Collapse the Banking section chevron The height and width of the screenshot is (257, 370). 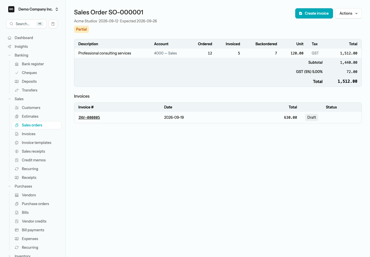(x=10, y=55)
